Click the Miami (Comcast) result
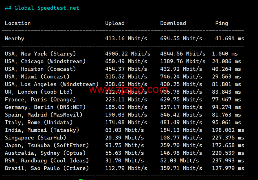This screenshot has width=258, height=180. coord(37,76)
